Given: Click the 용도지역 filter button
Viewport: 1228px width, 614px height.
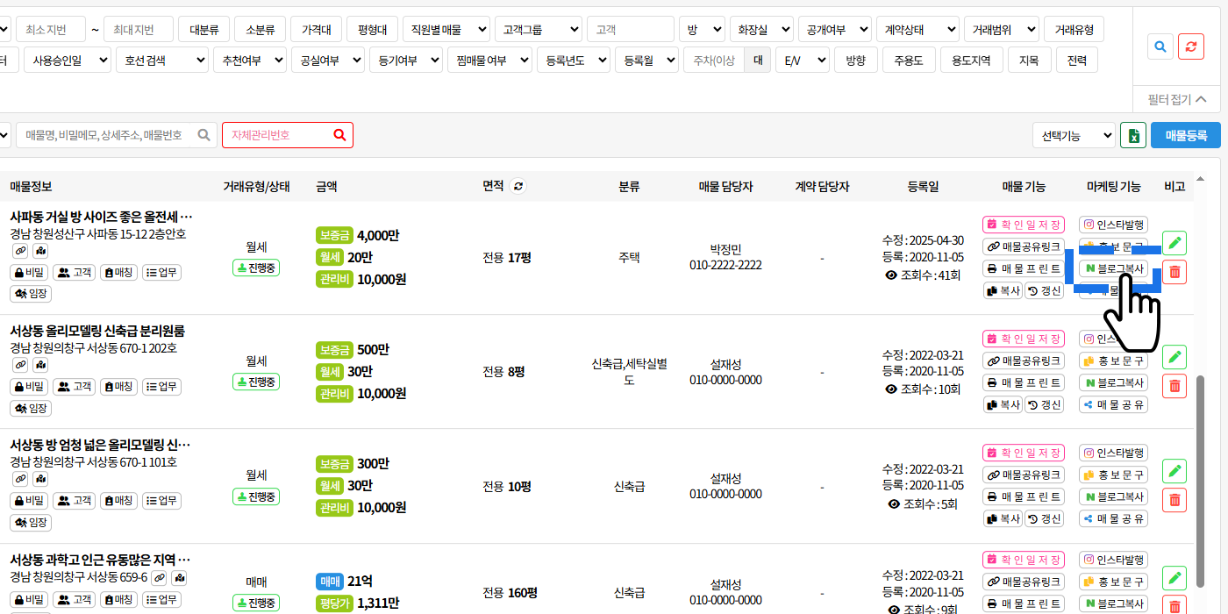Looking at the screenshot, I should tap(971, 60).
